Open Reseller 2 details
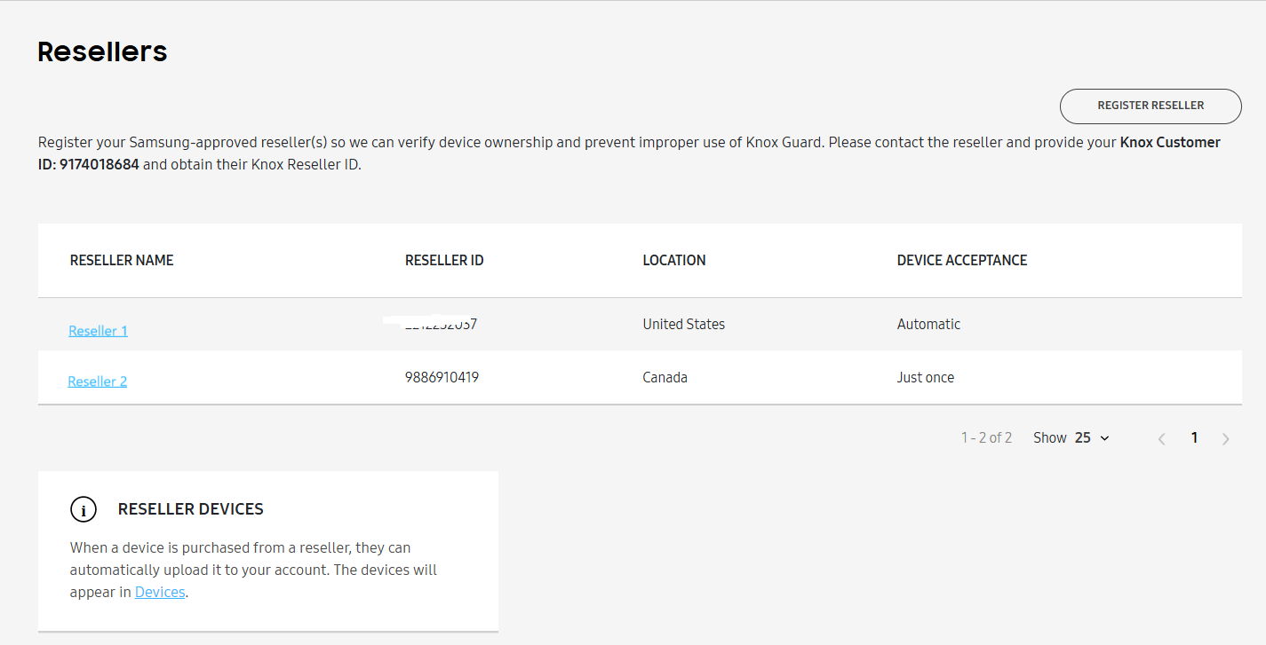 point(98,381)
